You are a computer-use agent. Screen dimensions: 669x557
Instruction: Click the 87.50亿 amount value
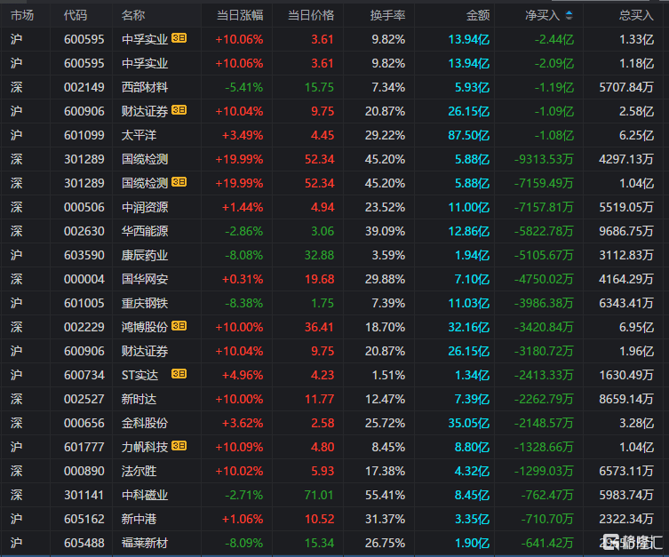470,135
